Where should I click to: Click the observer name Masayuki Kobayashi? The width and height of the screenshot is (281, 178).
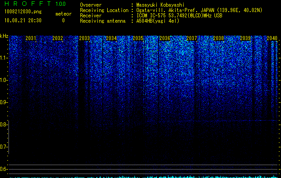(x=160, y=5)
